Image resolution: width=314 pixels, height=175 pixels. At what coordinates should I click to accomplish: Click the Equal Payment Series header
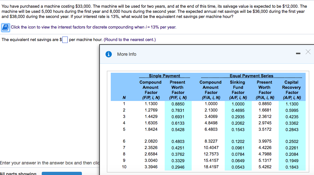[x=251, y=76]
